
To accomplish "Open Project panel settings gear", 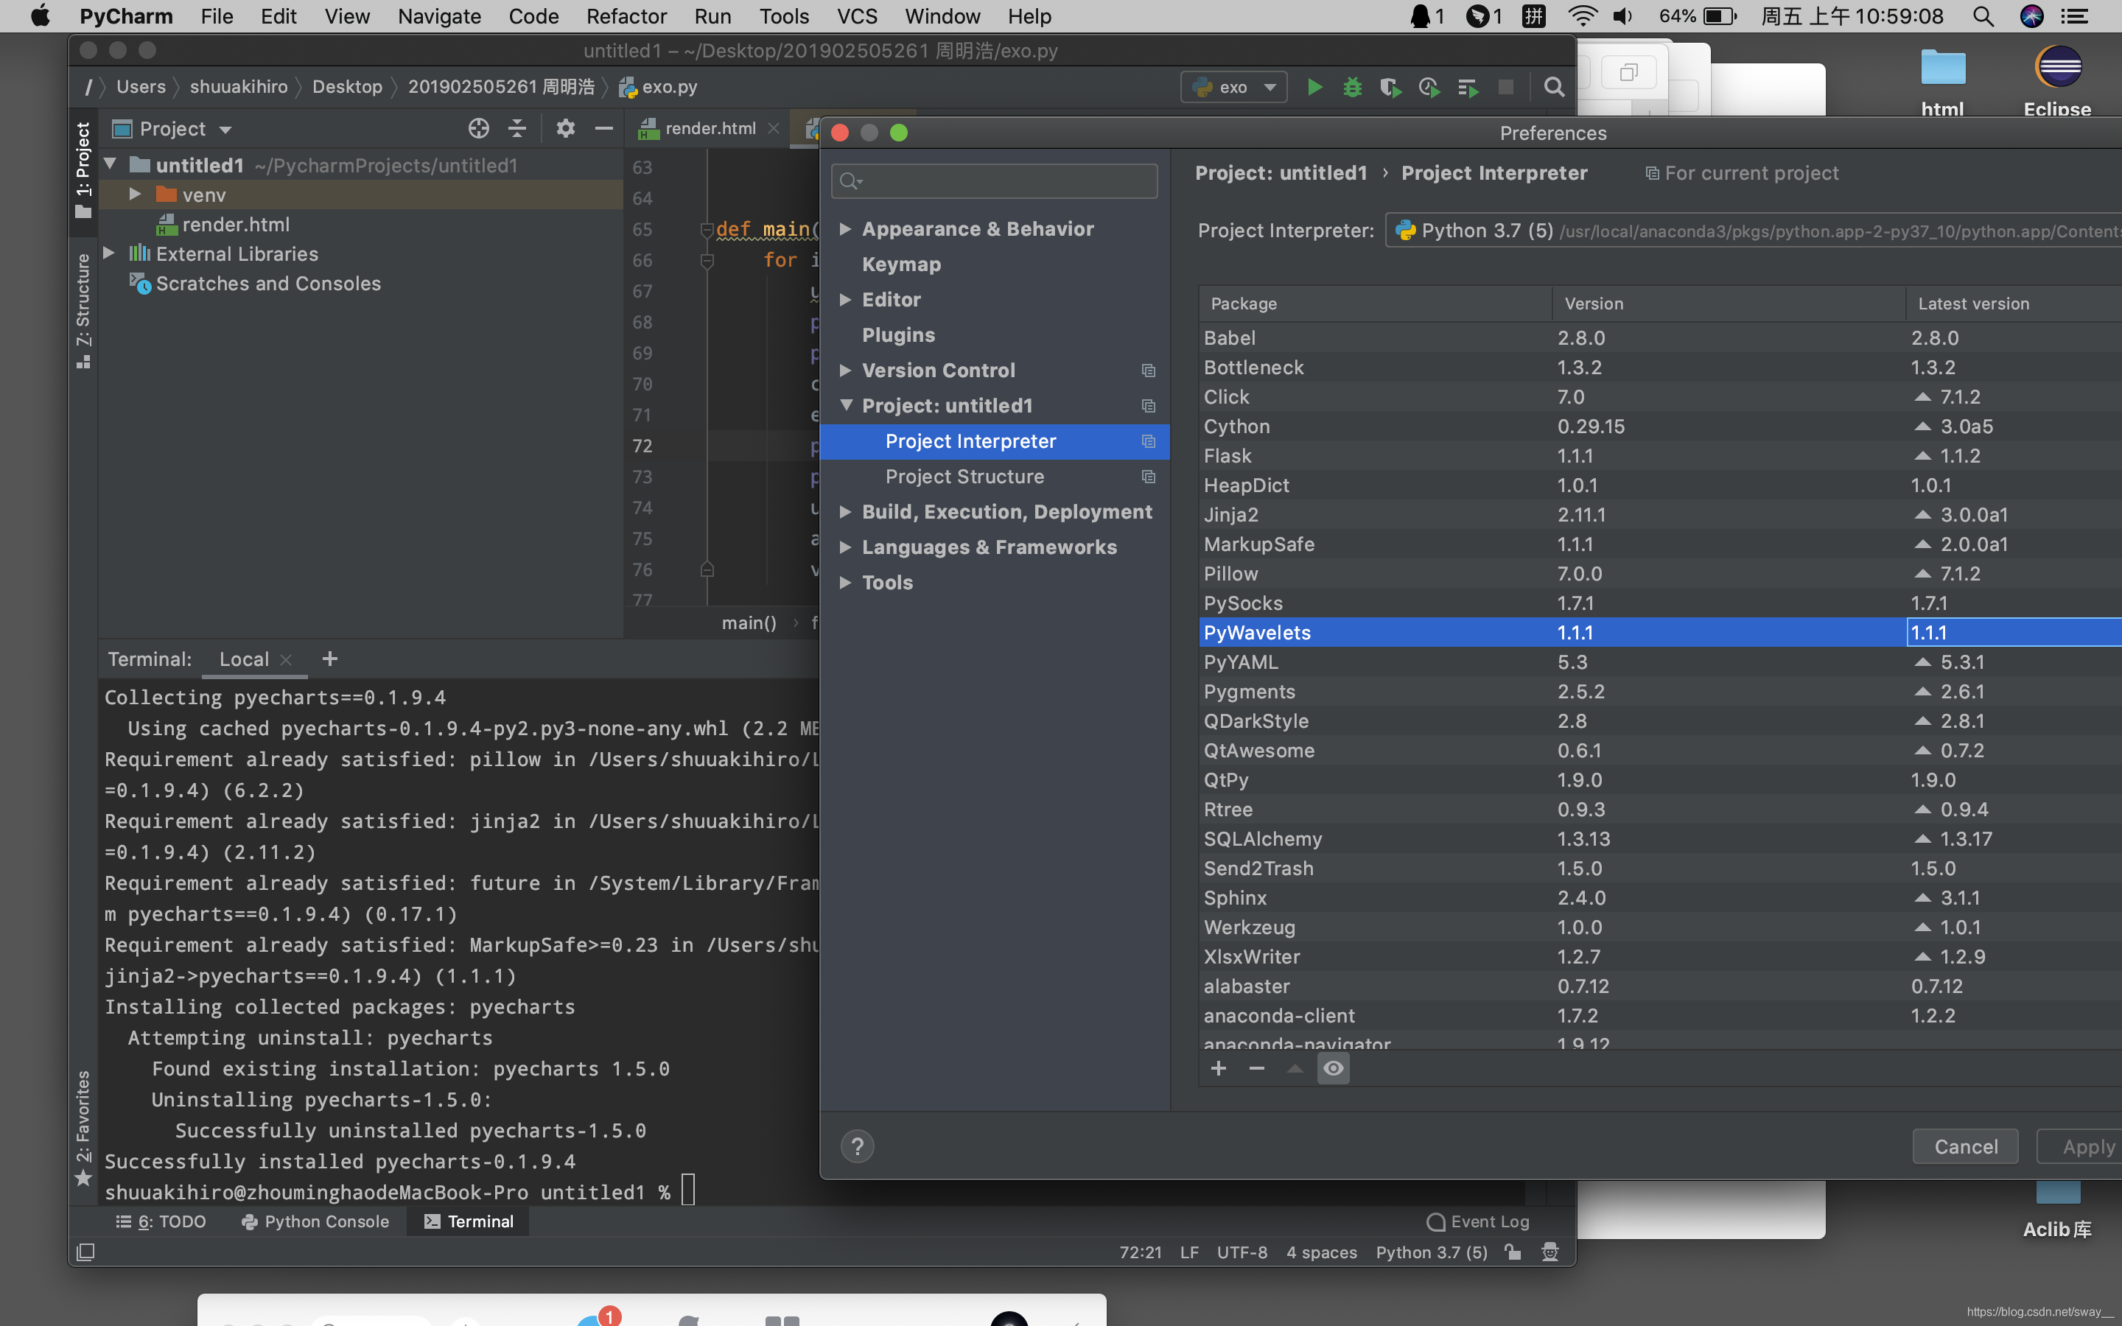I will click(x=566, y=129).
